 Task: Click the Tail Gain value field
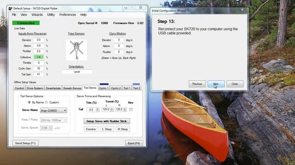point(39,74)
